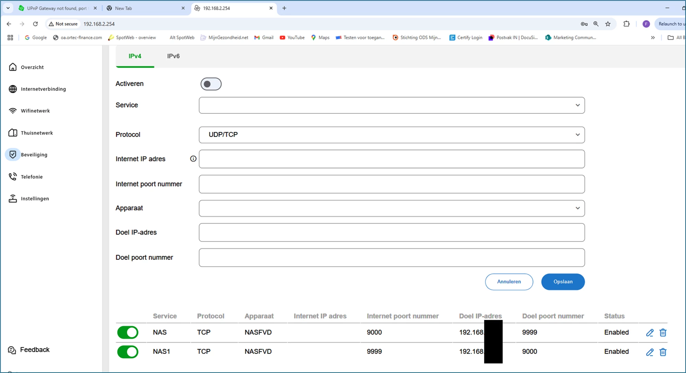This screenshot has width=686, height=373.
Task: Edit the NAS1 rule with pencil icon
Action: (650, 352)
